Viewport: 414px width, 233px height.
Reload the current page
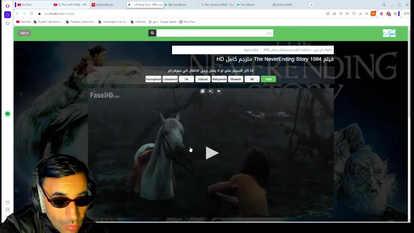pyautogui.click(x=31, y=14)
